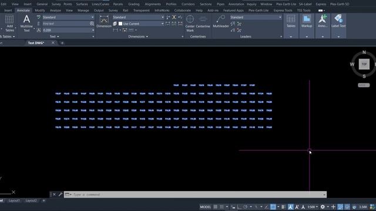Open the text height 0.200 dropdown
The image size is (376, 211).
pos(93,30)
